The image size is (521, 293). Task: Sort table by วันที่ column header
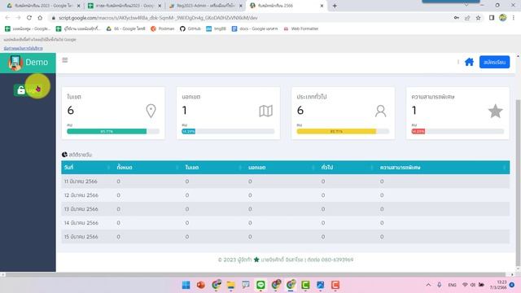pyautogui.click(x=87, y=167)
